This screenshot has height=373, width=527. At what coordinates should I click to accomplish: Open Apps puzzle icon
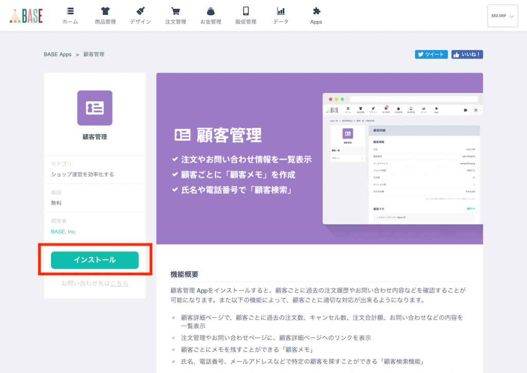(317, 11)
